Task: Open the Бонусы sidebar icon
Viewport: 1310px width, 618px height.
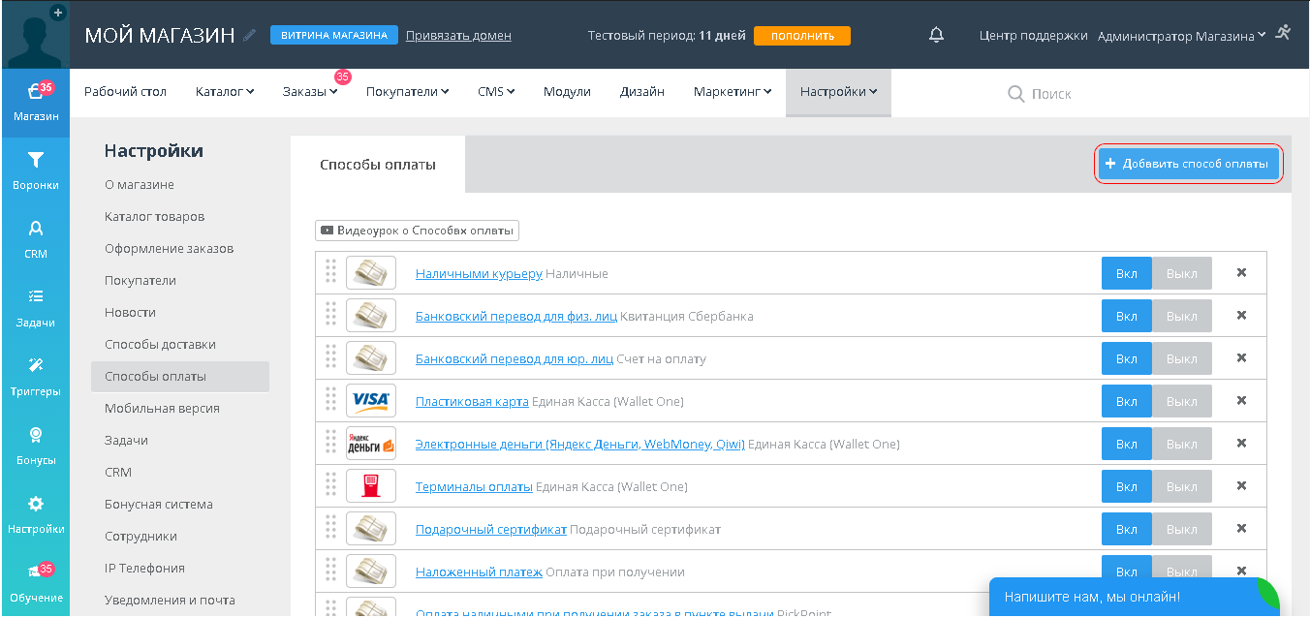Action: pyautogui.click(x=35, y=436)
